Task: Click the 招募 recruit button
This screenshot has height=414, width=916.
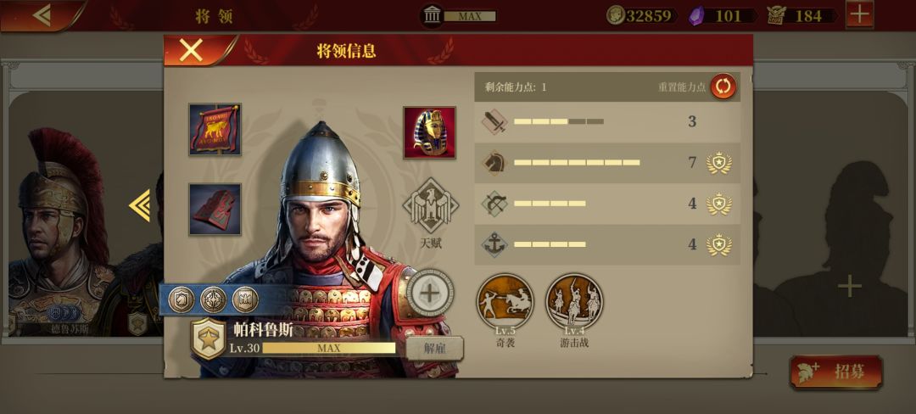Action: click(836, 372)
